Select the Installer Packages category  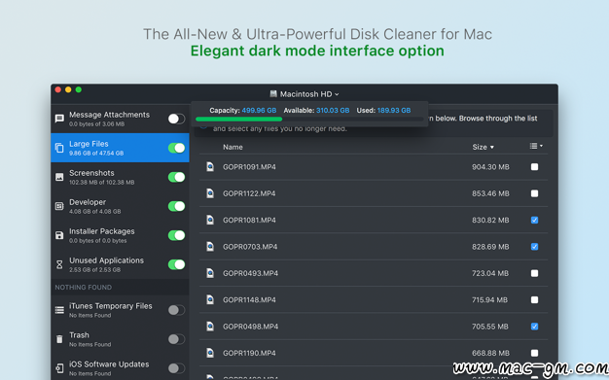[x=120, y=235]
